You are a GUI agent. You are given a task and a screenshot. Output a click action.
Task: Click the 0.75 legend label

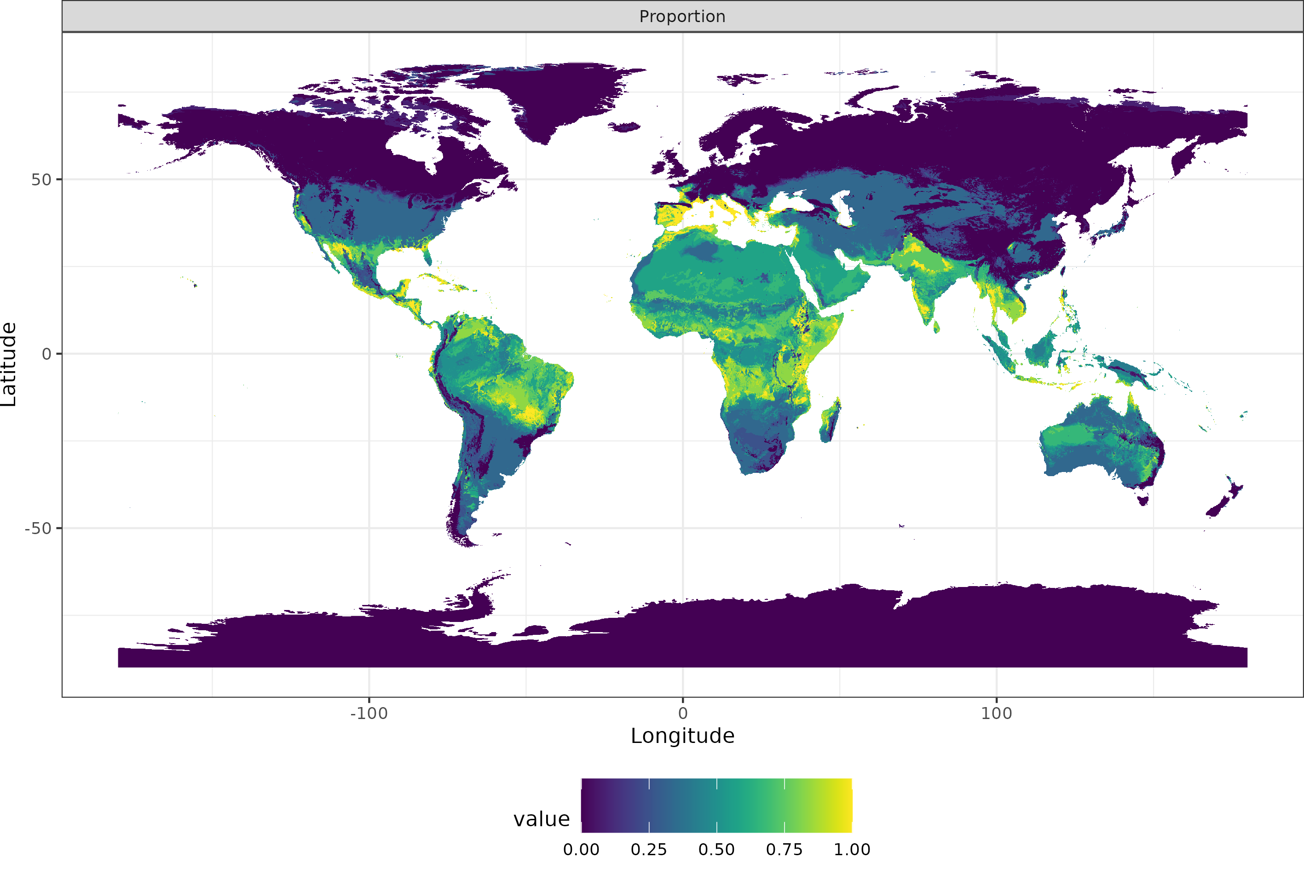(x=784, y=850)
